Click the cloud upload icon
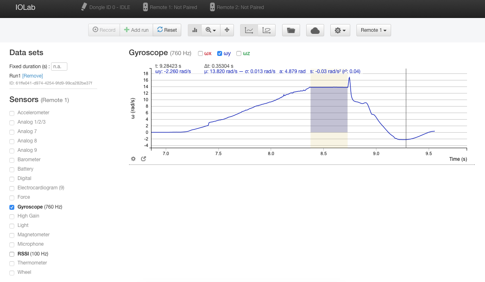The height and width of the screenshot is (282, 485). click(x=315, y=30)
